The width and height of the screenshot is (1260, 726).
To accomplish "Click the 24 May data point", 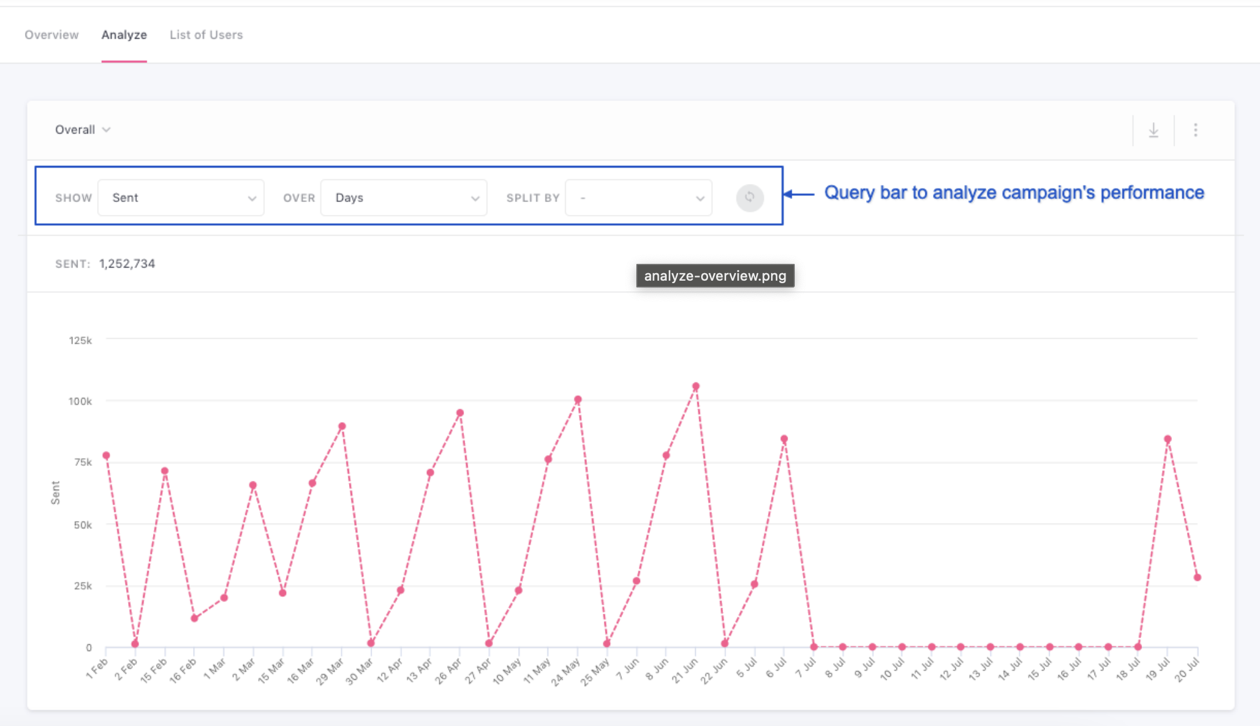I will 578,400.
